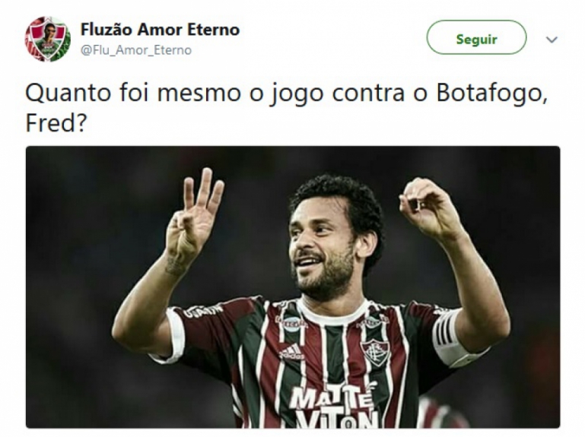The height and width of the screenshot is (437, 585).
Task: Click the white captain armband in photo
Action: pyautogui.click(x=453, y=337)
